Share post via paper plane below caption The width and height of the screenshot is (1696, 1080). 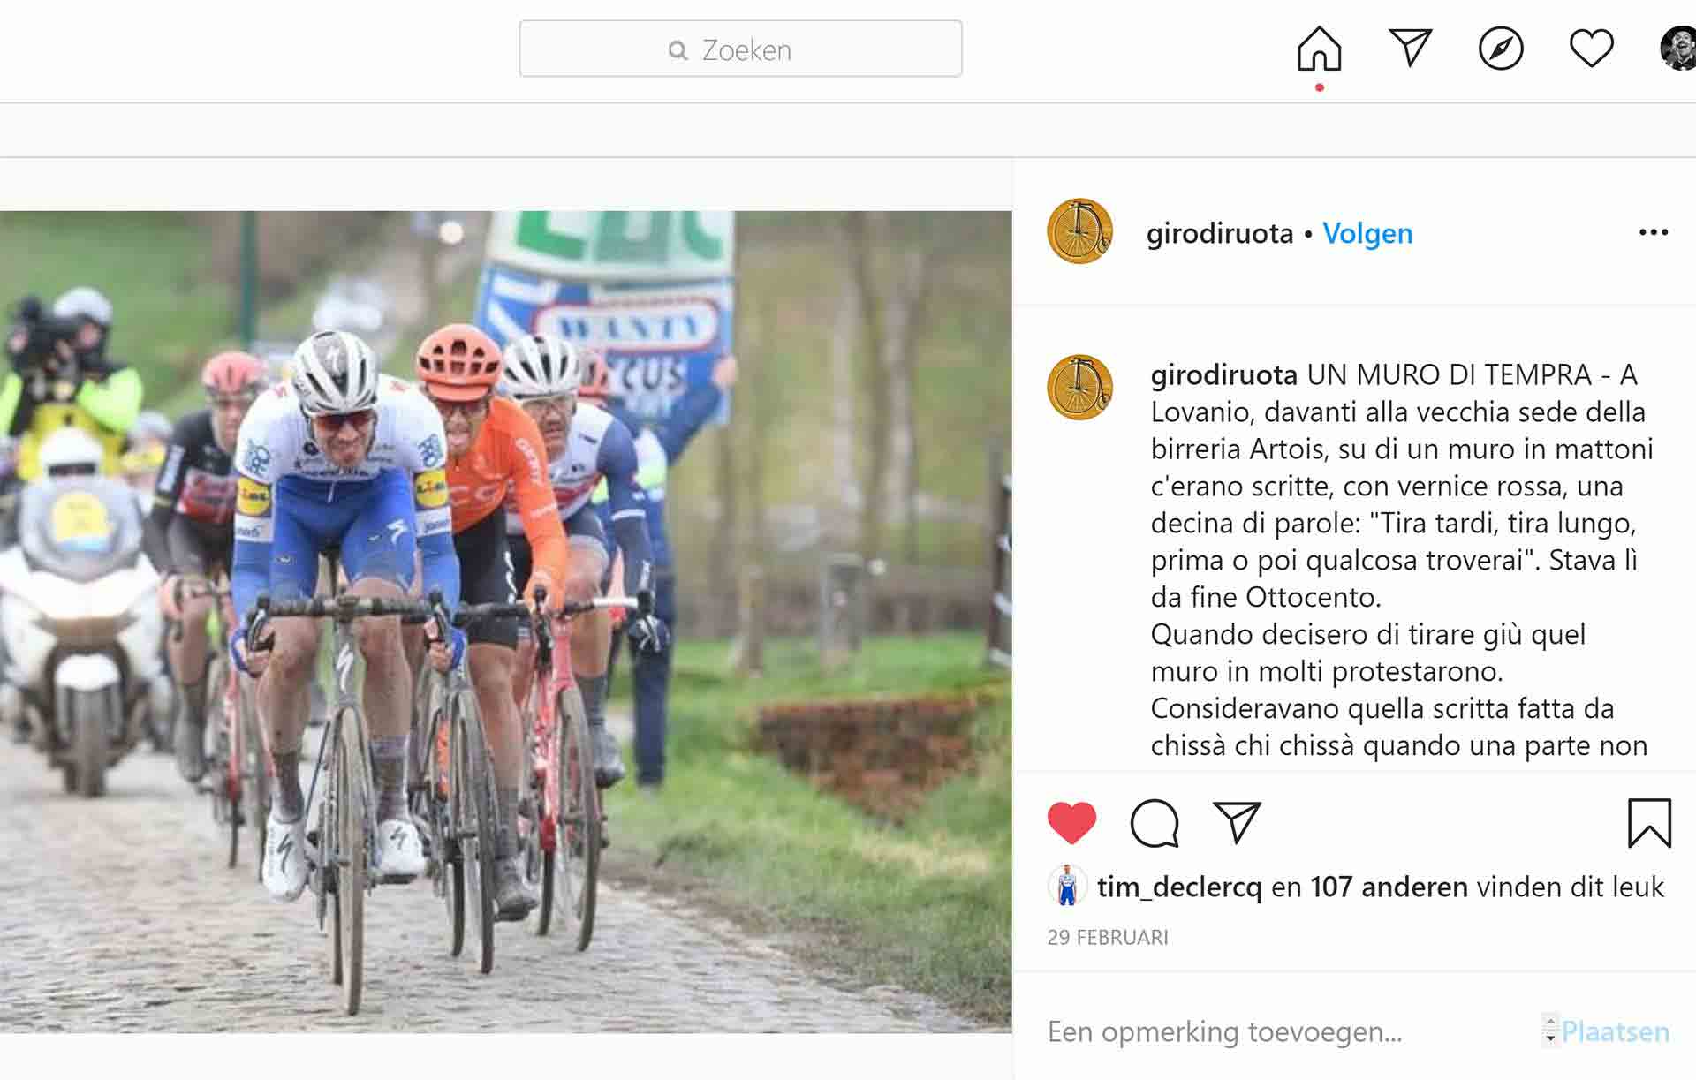pos(1237,822)
